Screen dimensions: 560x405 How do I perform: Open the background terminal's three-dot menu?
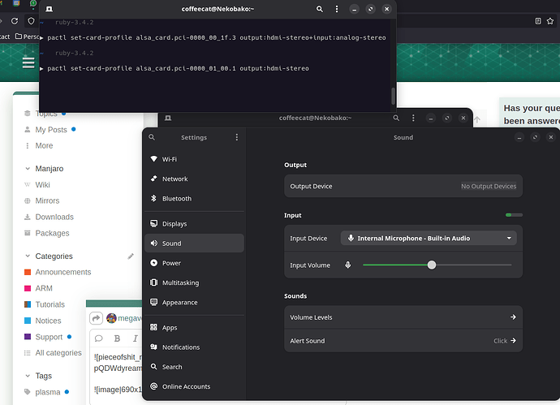point(413,118)
